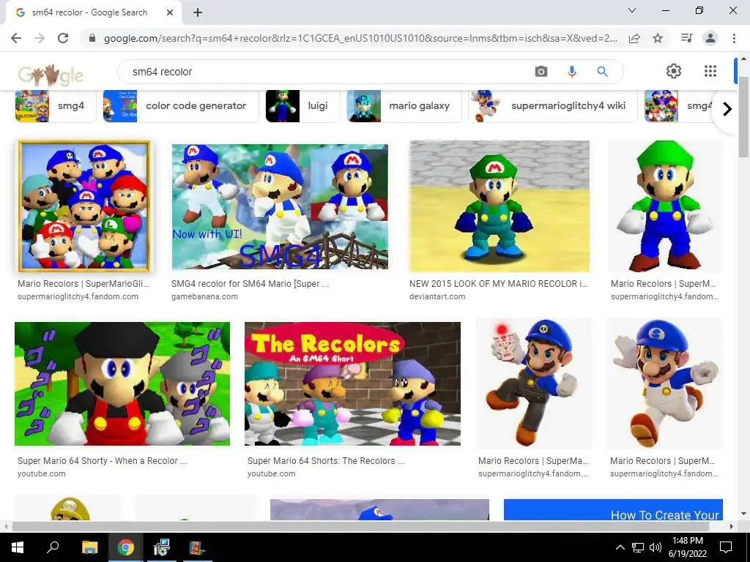Open the Chrome profile avatar

[x=710, y=38]
